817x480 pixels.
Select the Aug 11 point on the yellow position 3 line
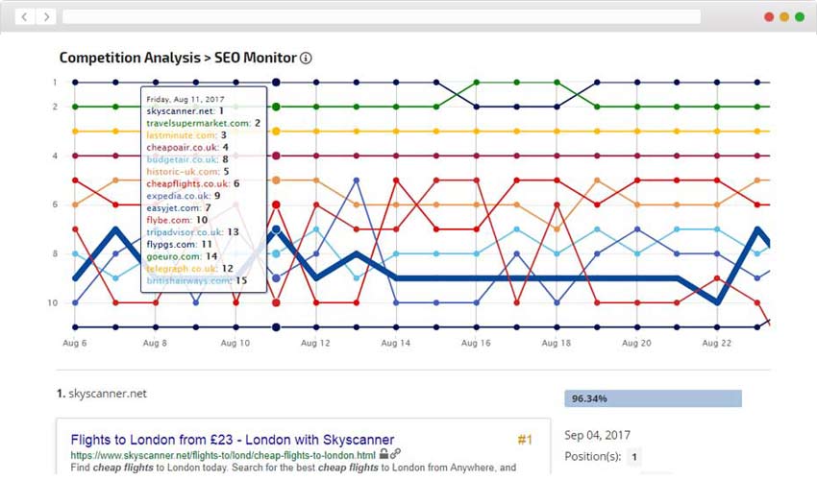(276, 131)
